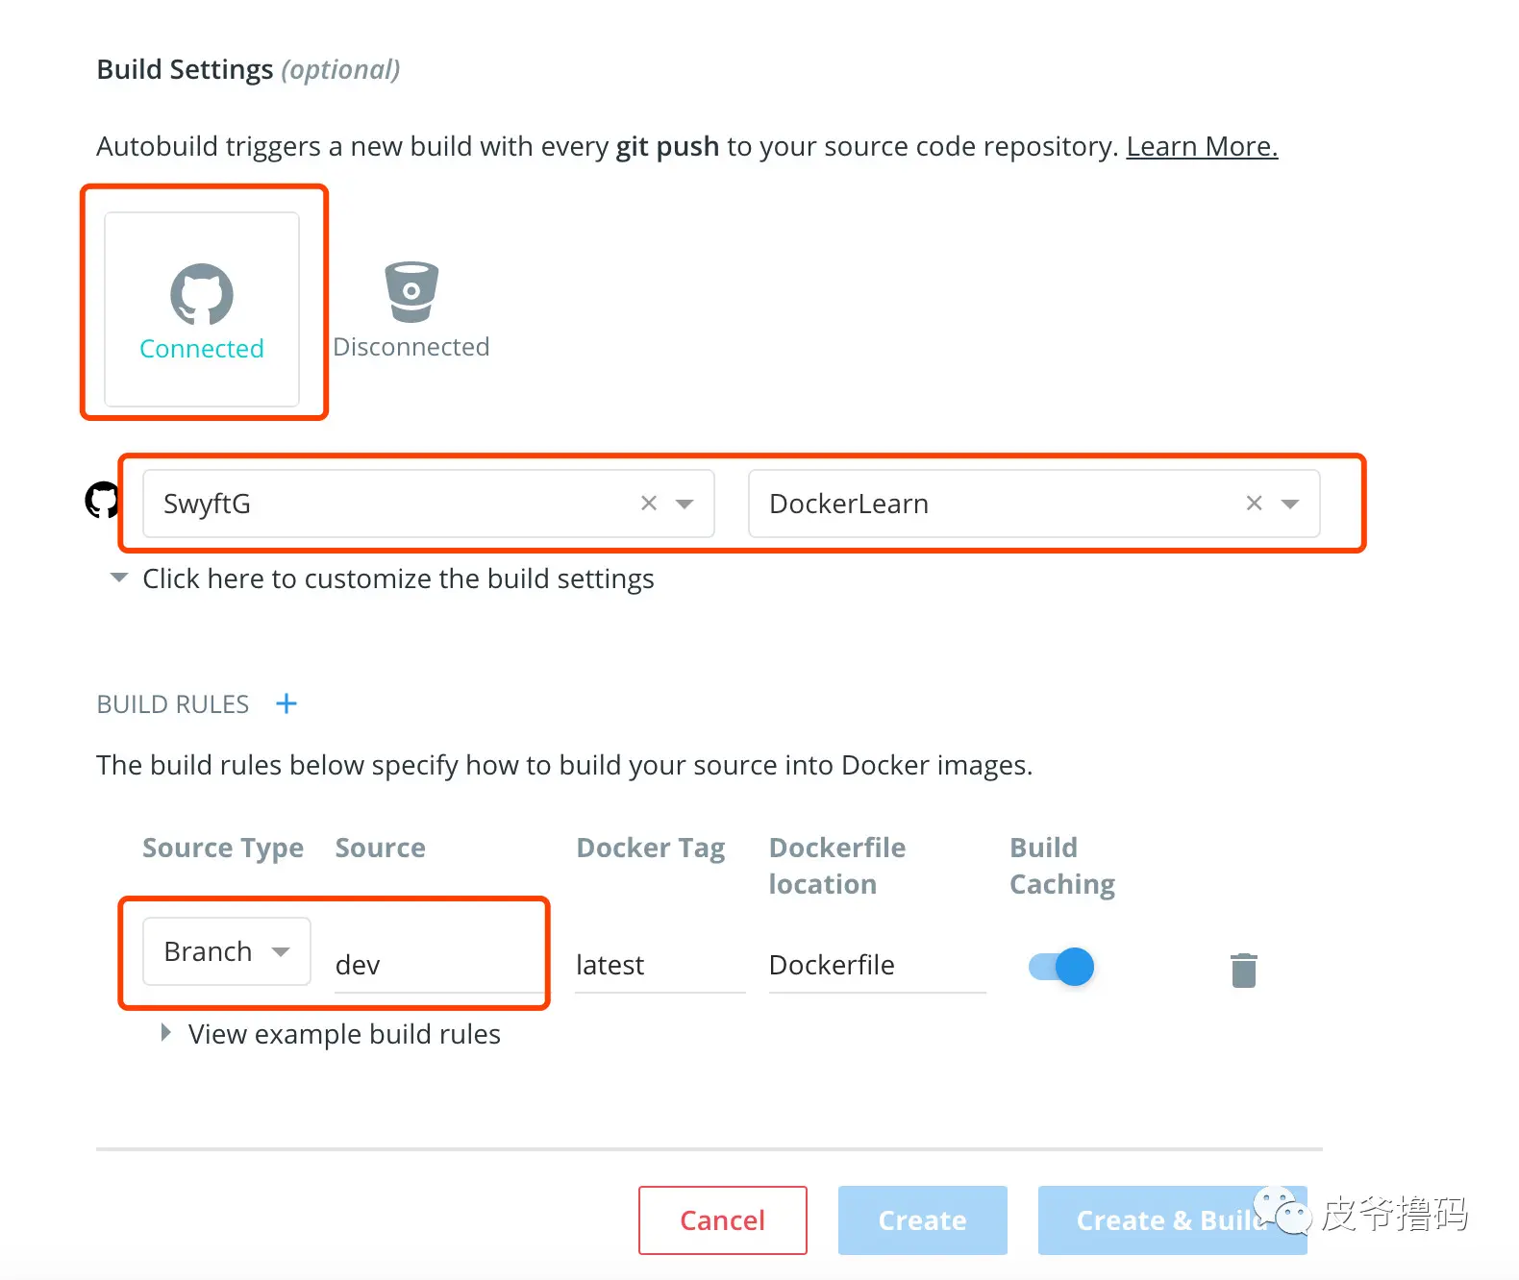Click the latest Docker Tag field
This screenshot has width=1519, height=1280.
(x=660, y=965)
